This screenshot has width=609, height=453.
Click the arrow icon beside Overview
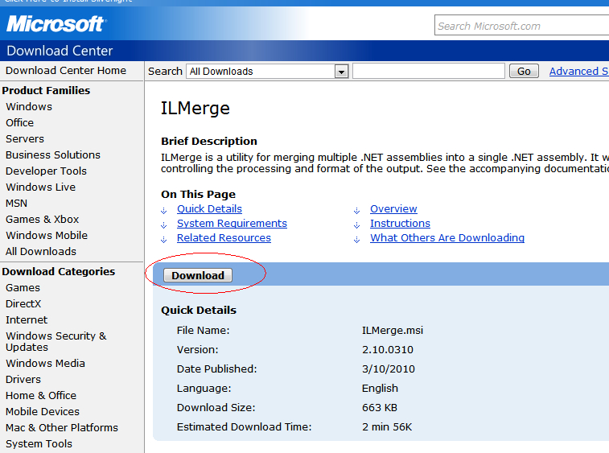point(357,211)
